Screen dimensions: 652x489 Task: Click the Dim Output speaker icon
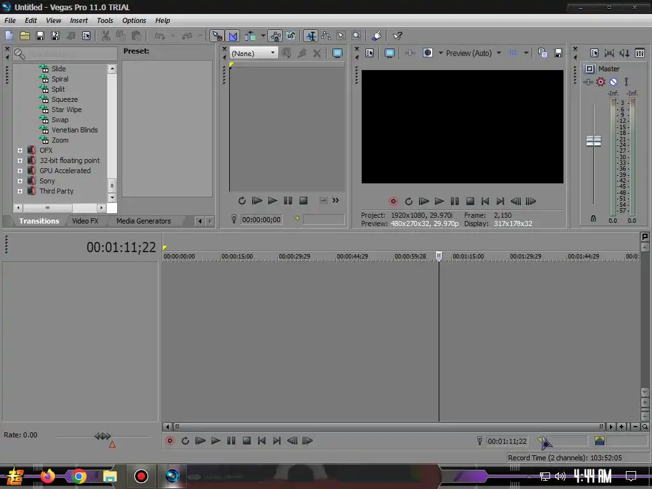tap(625, 53)
